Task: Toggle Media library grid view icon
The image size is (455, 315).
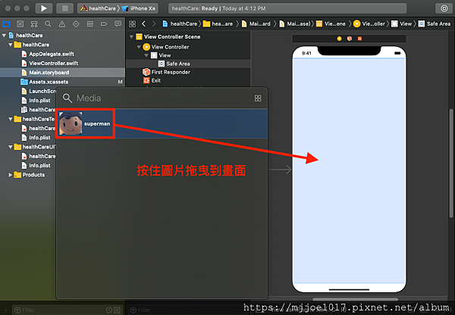Action: pos(258,98)
